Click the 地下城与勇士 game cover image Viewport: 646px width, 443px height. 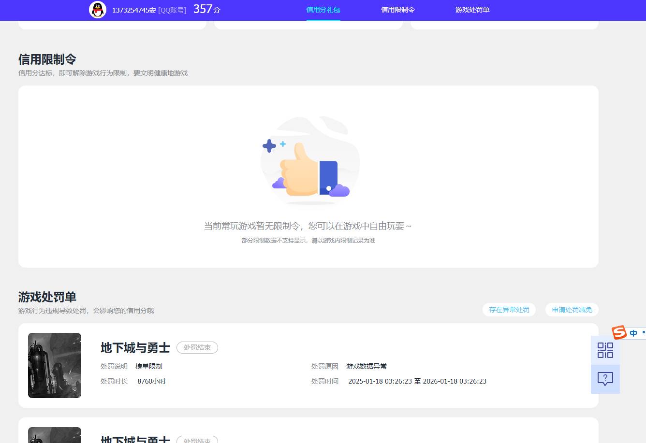click(x=54, y=365)
